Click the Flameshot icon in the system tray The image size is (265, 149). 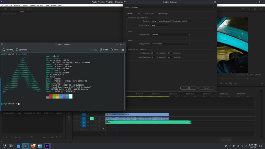226,146
